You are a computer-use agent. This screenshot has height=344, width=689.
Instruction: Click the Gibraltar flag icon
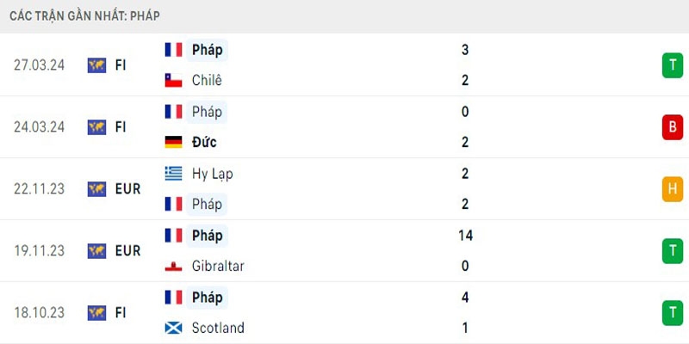coord(173,266)
